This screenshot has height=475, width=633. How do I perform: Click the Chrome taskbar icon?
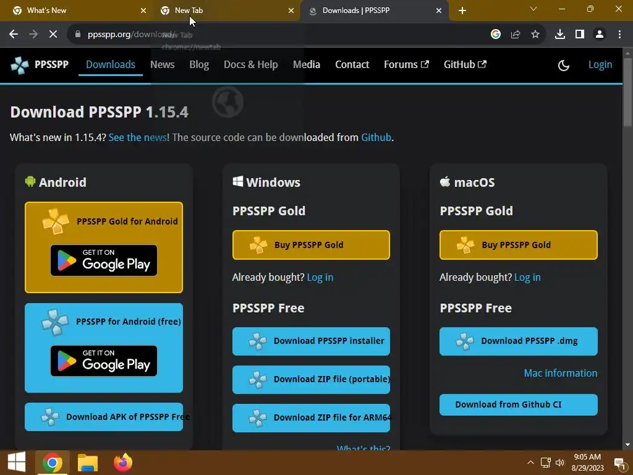[53, 463]
